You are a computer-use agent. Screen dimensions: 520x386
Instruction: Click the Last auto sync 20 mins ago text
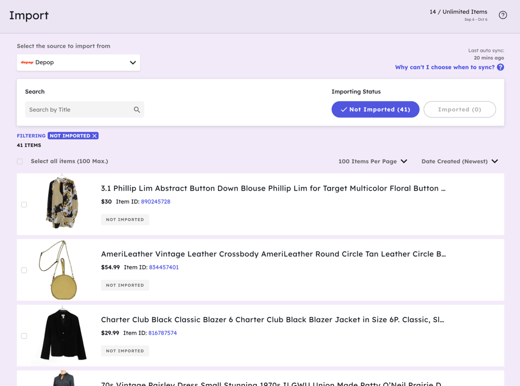pyautogui.click(x=486, y=54)
